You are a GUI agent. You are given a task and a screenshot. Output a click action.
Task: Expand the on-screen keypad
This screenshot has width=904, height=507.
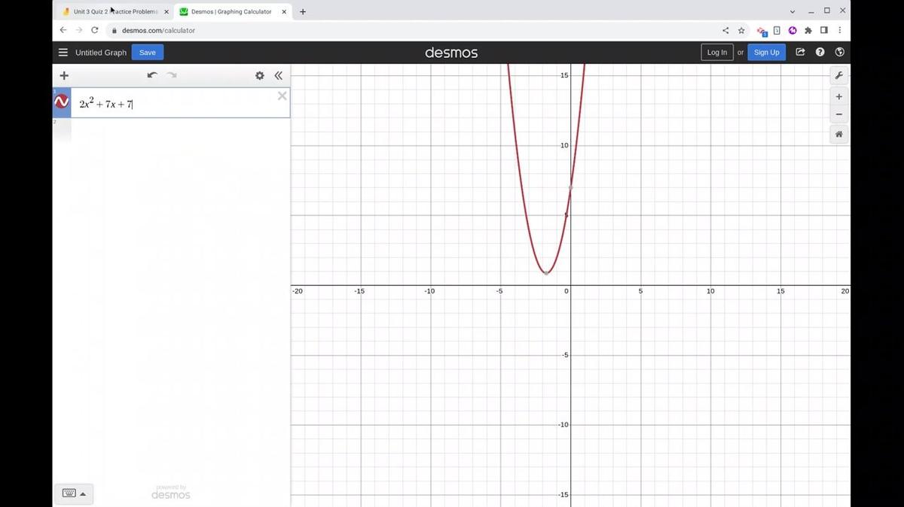(74, 493)
